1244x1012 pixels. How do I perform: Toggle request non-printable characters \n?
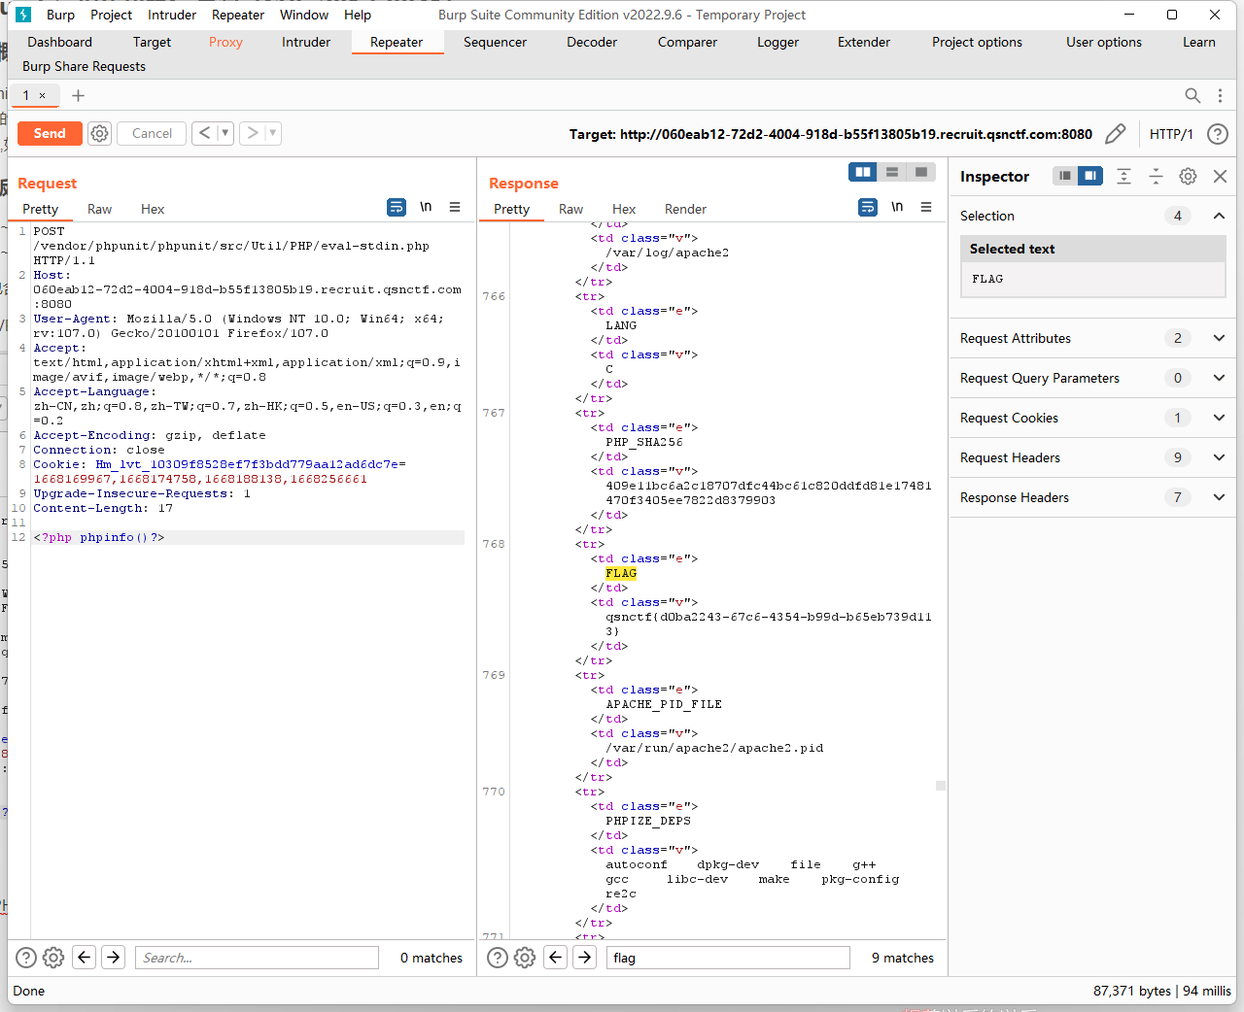coord(426,207)
